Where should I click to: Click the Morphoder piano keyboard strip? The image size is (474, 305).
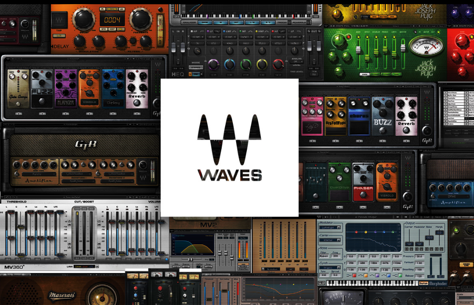click(x=373, y=283)
